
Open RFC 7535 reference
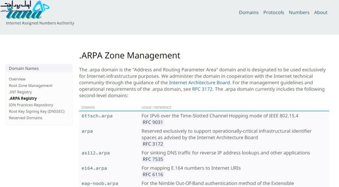153,159
